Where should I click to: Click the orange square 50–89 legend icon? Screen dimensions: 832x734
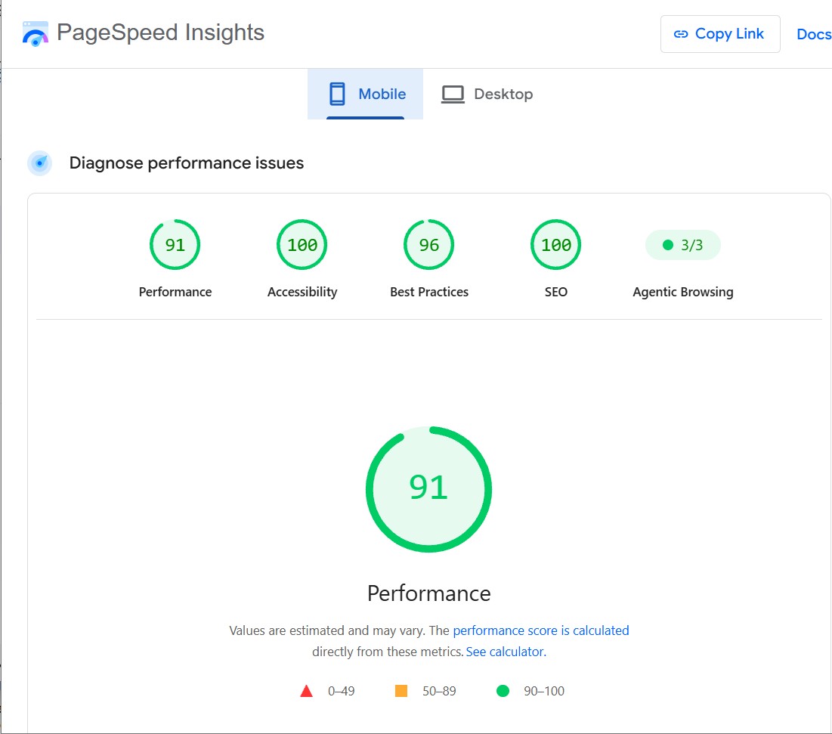401,691
